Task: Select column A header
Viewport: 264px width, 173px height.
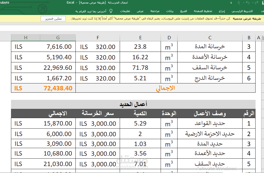Action: (x=259, y=38)
